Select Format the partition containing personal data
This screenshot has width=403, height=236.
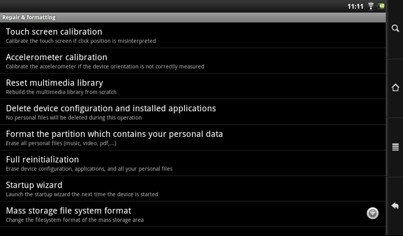pyautogui.click(x=193, y=137)
